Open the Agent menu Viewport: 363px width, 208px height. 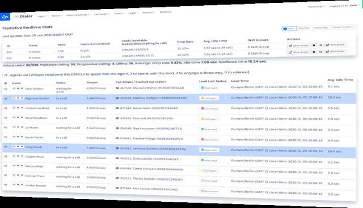pyautogui.click(x=43, y=16)
